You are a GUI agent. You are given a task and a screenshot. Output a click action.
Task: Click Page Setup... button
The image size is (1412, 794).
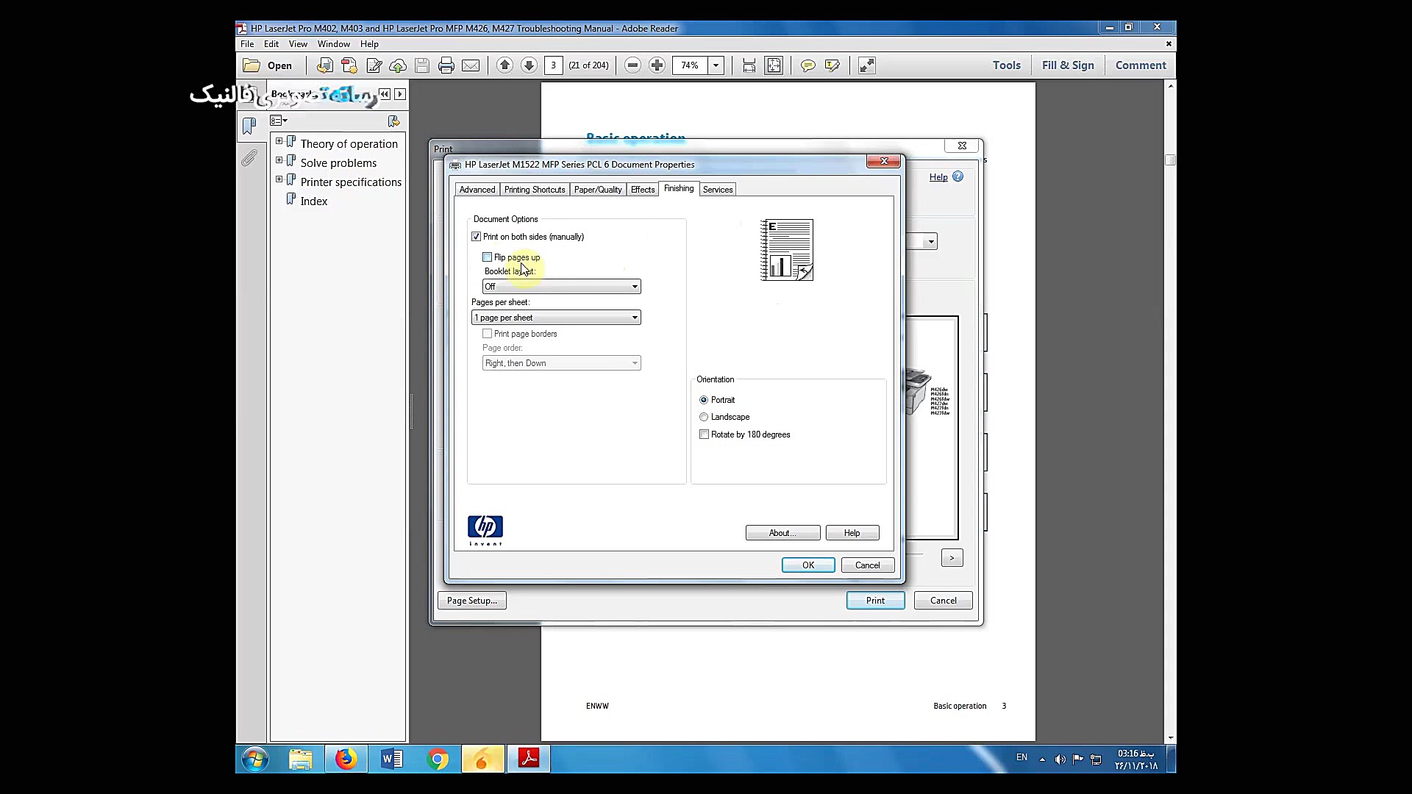(x=472, y=601)
